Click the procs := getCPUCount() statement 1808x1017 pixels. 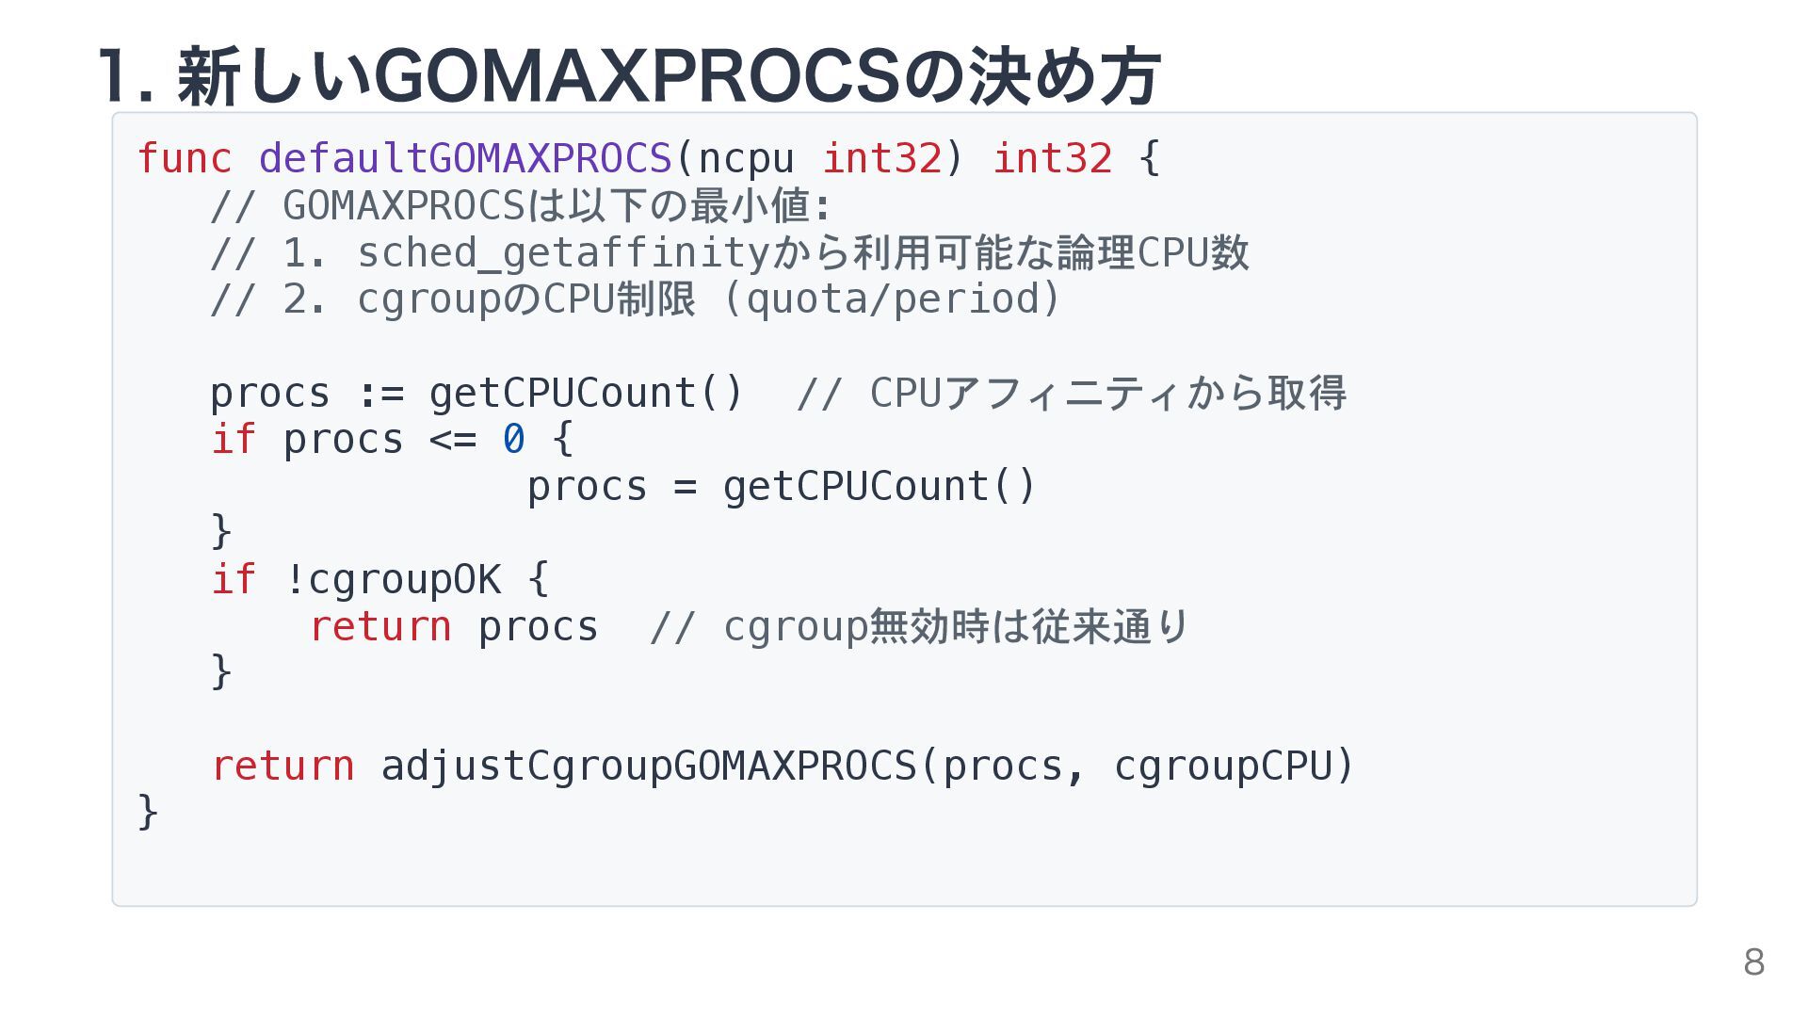pos(476,393)
